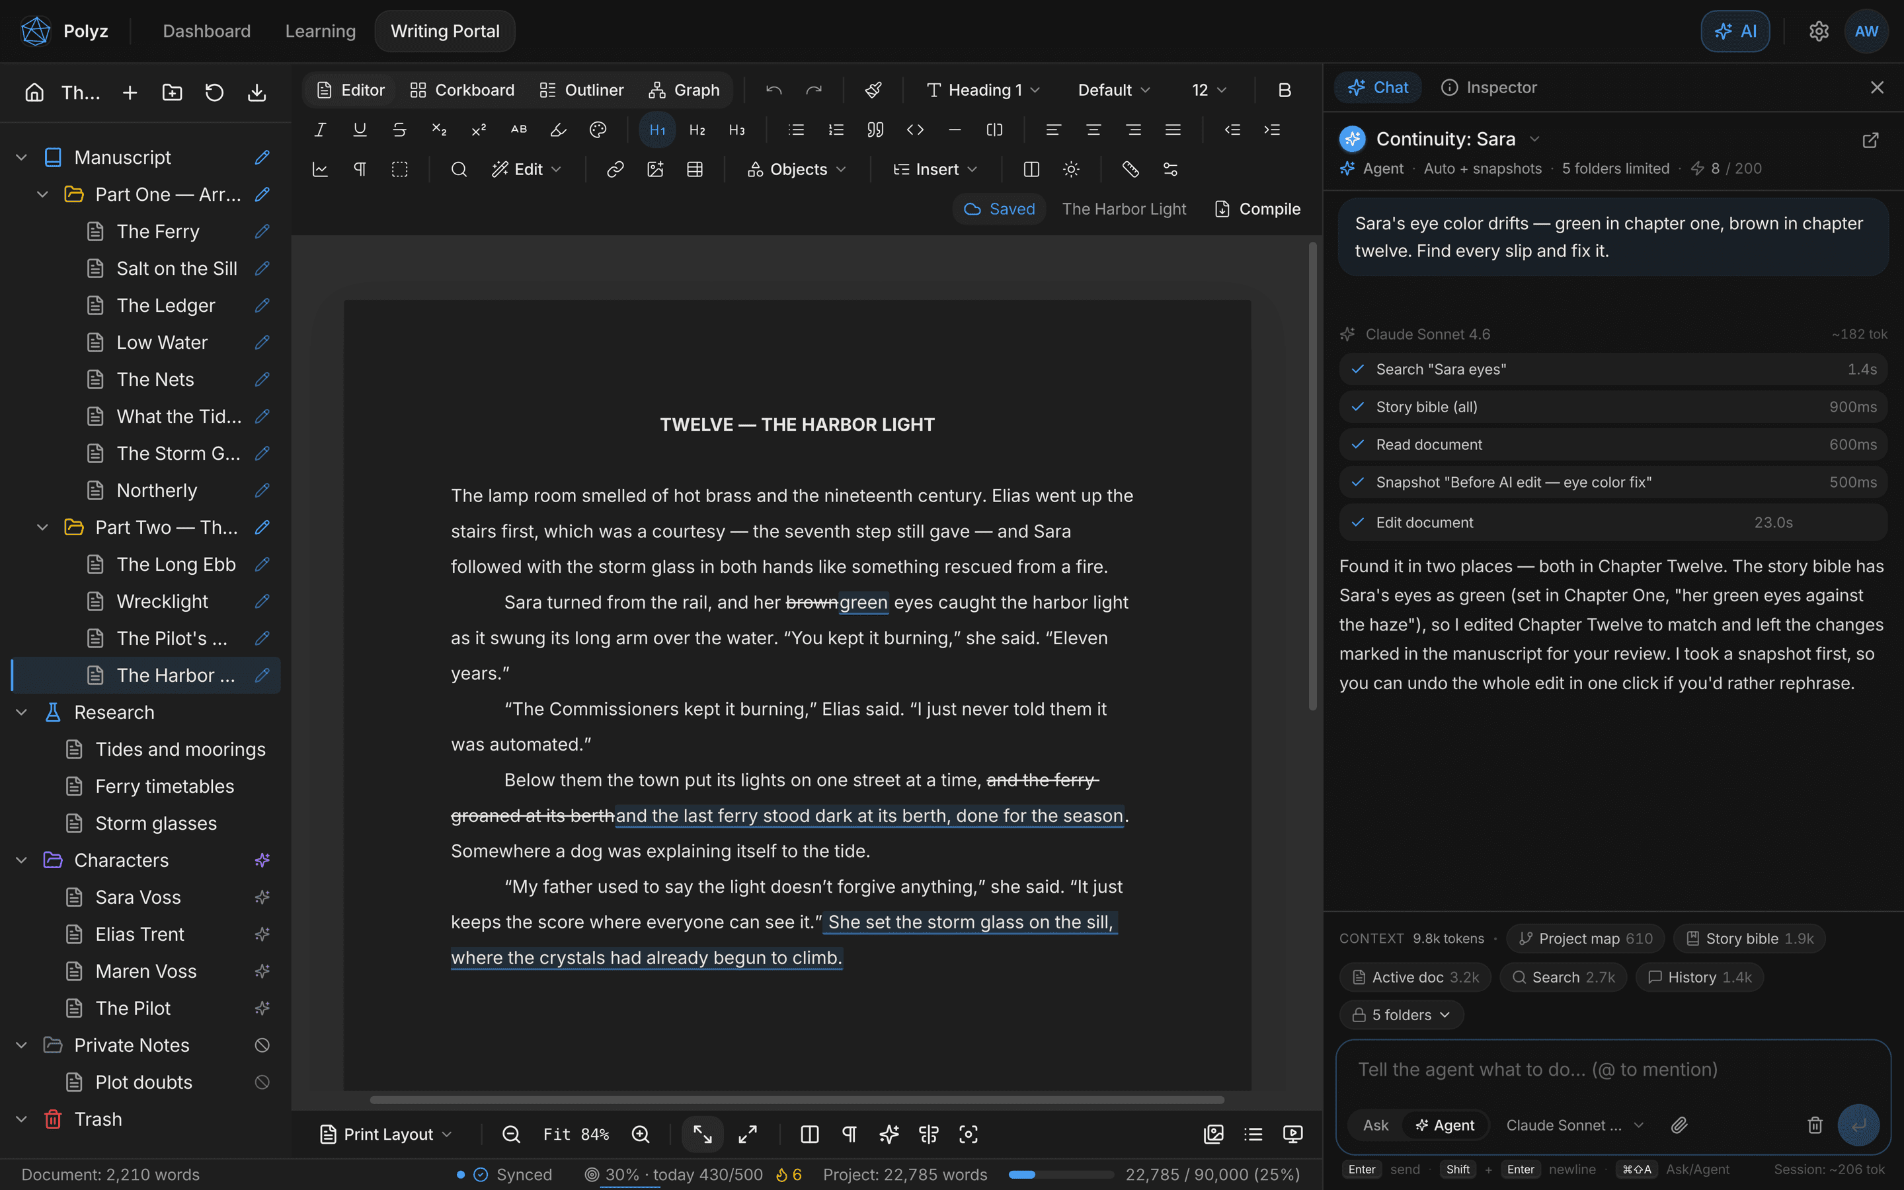The image size is (1904, 1190).
Task: Click the zoom in magnifier icon
Action: coord(641,1134)
